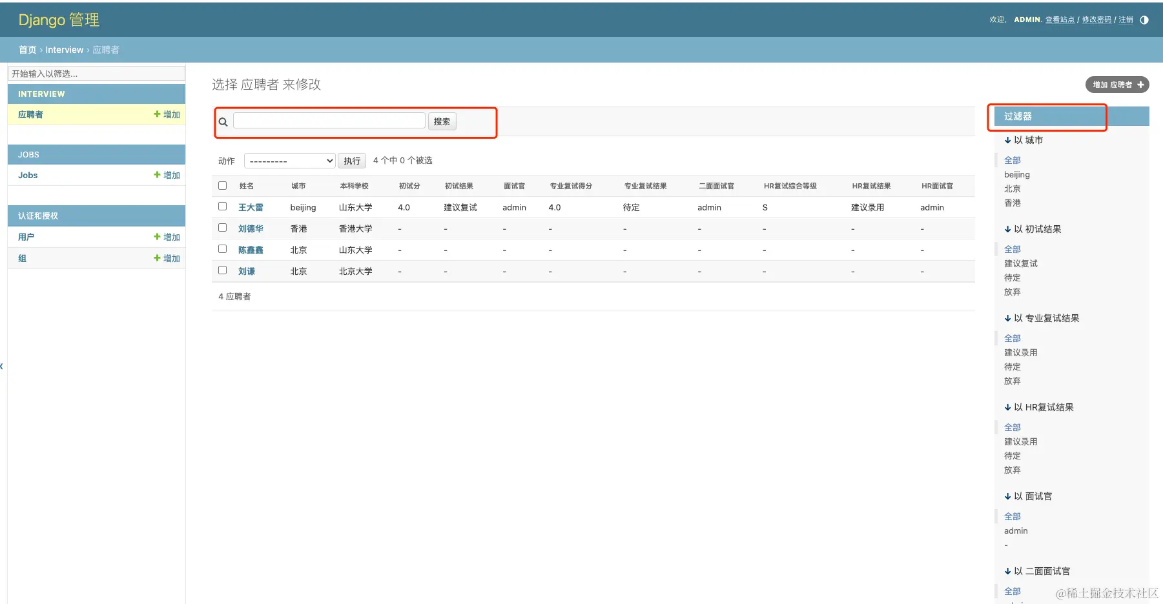The width and height of the screenshot is (1163, 604).
Task: Sort by the 姓名 column header
Action: [x=246, y=186]
